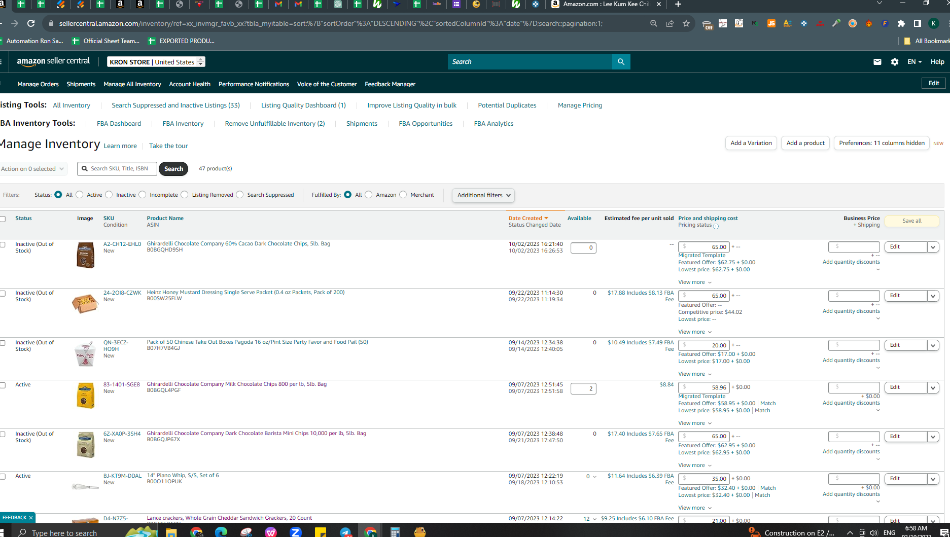Tick the select-all checkbox in table header
The image size is (950, 537).
click(x=3, y=219)
